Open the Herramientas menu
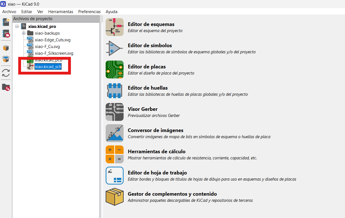Viewport: 345px width, 218px height. pyautogui.click(x=61, y=12)
